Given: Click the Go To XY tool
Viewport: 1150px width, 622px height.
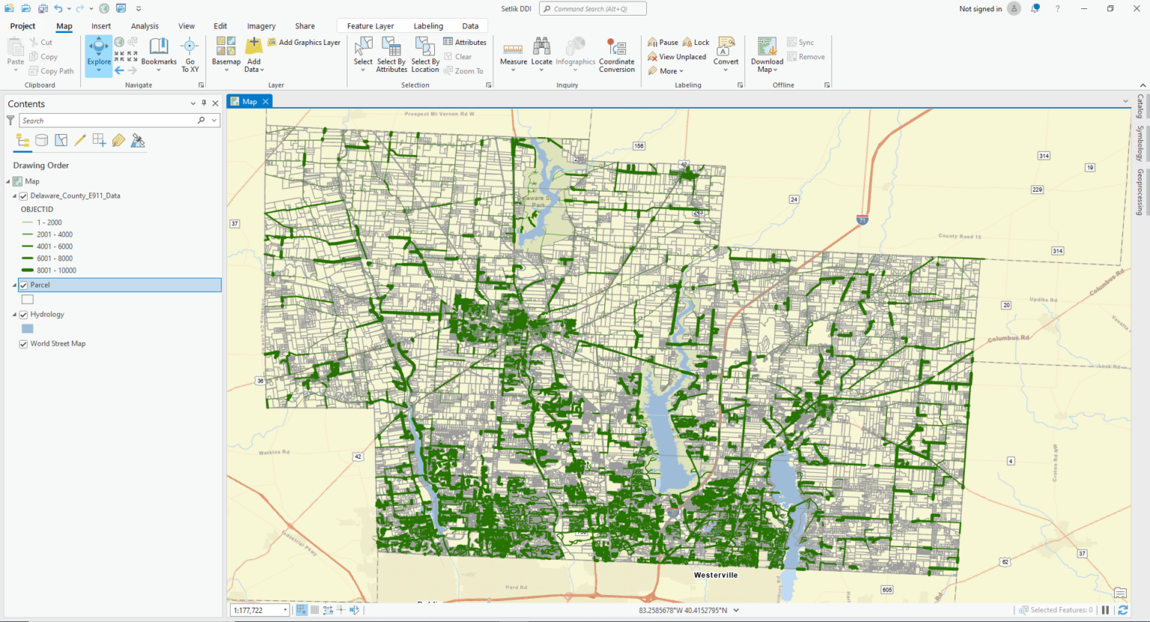Looking at the screenshot, I should pos(189,52).
